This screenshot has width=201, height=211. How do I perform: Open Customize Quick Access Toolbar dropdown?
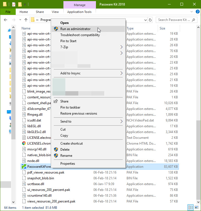pos(25,5)
